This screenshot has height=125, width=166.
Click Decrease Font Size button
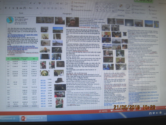click(x=34, y=3)
